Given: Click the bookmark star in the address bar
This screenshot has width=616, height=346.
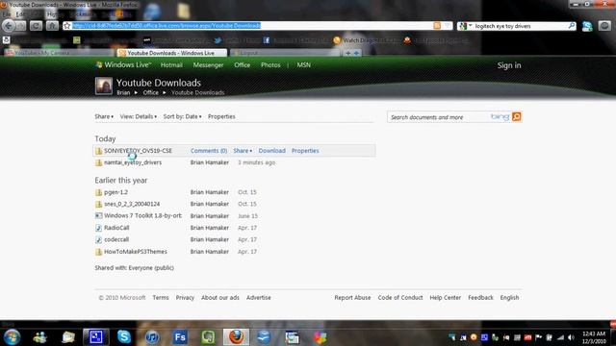Looking at the screenshot, I should click(x=67, y=26).
